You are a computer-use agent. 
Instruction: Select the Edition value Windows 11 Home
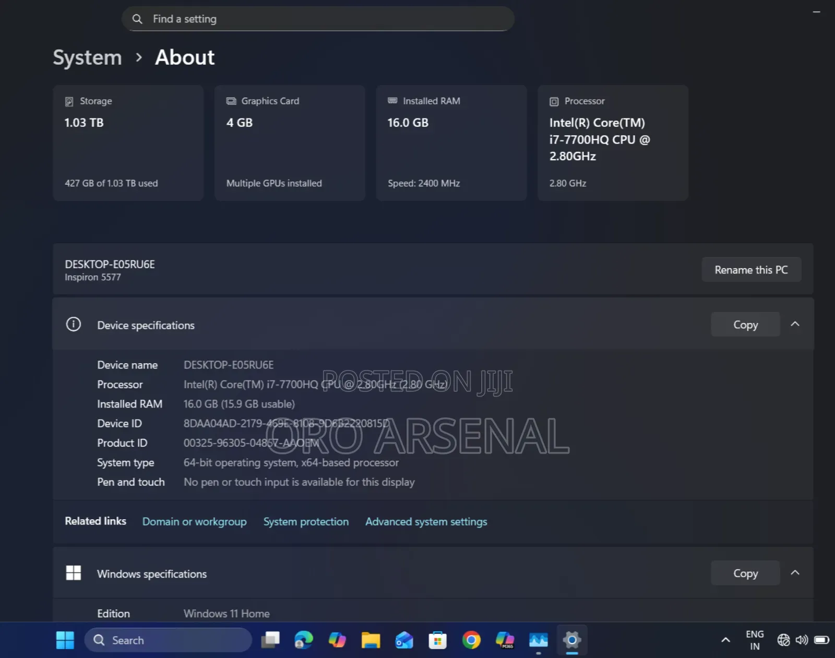[x=226, y=614]
